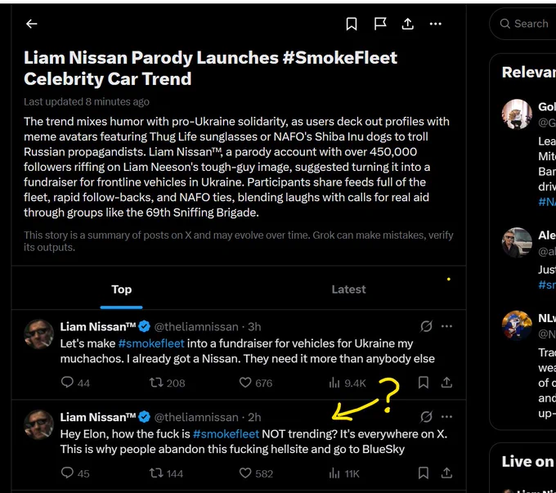Click the Search box
The height and width of the screenshot is (493, 556).
click(x=525, y=24)
